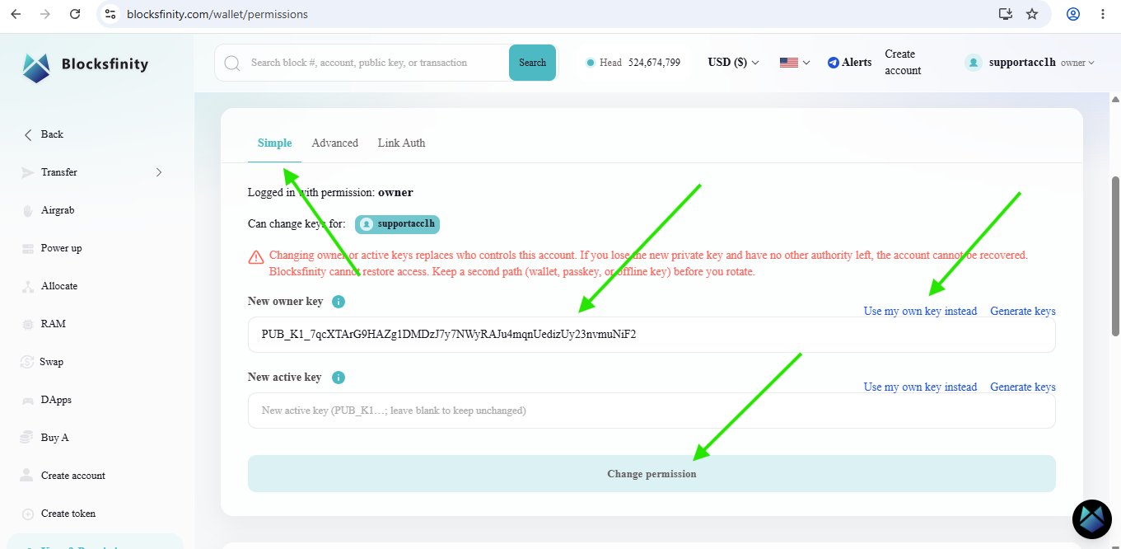Click the Create account person icon

pyautogui.click(x=26, y=476)
